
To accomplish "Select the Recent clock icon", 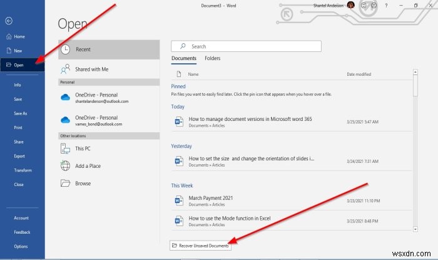I will 65,49.
